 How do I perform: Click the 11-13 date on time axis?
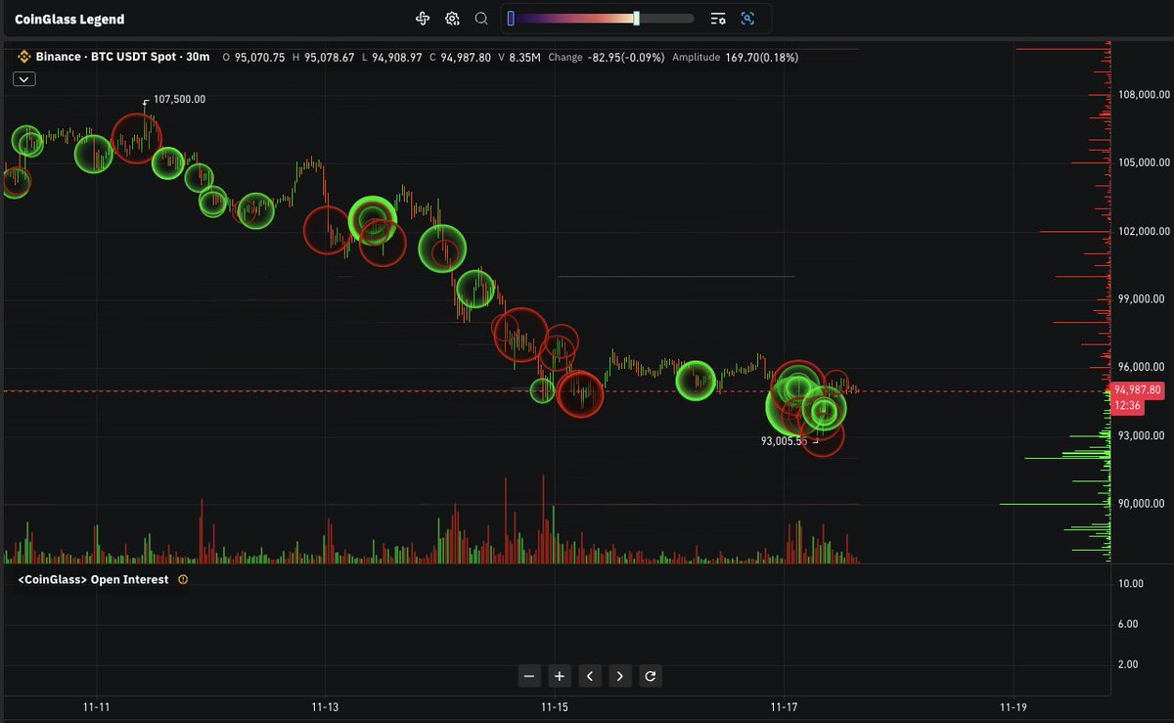click(x=325, y=706)
